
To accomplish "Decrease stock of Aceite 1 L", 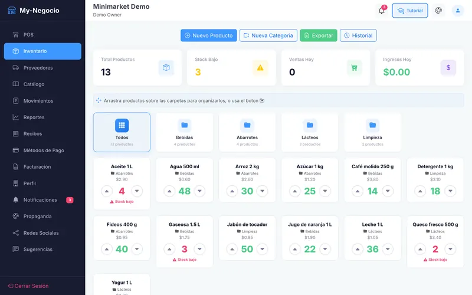I will [x=137, y=191].
